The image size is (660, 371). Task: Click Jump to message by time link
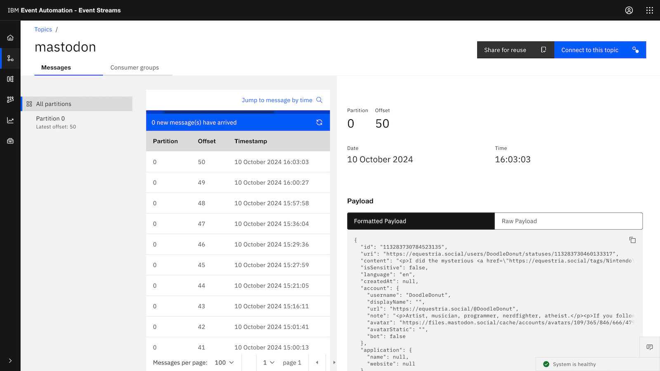(277, 100)
